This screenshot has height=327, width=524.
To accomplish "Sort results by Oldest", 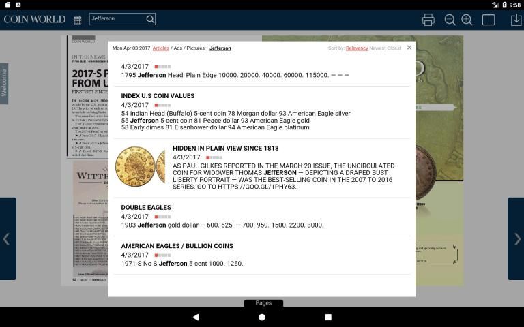I will tap(394, 48).
